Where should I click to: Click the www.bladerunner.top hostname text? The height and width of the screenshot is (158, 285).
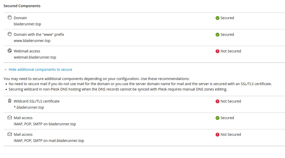click(x=32, y=41)
